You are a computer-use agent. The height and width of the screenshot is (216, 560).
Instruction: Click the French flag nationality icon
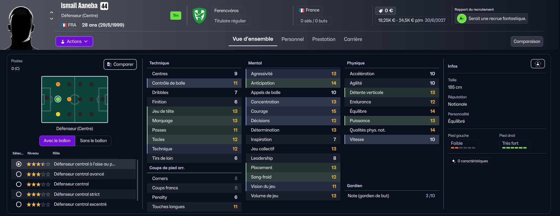point(302,10)
